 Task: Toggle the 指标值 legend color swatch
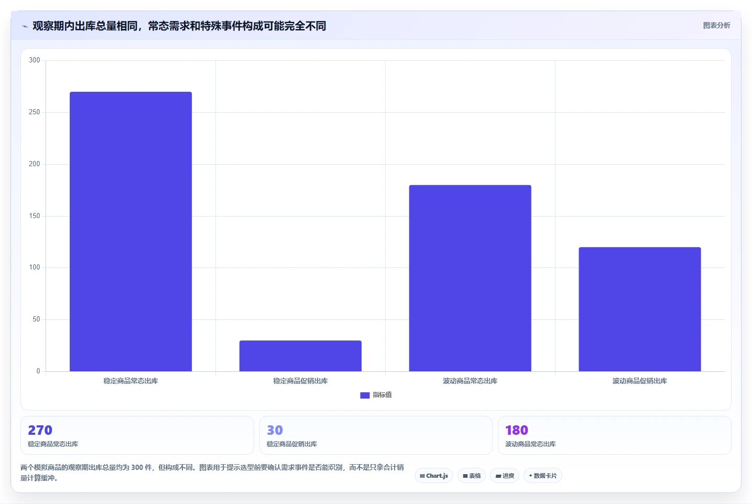click(x=365, y=395)
